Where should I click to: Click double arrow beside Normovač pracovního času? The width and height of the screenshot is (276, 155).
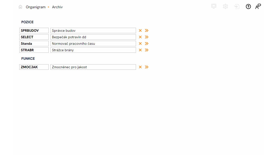(147, 43)
